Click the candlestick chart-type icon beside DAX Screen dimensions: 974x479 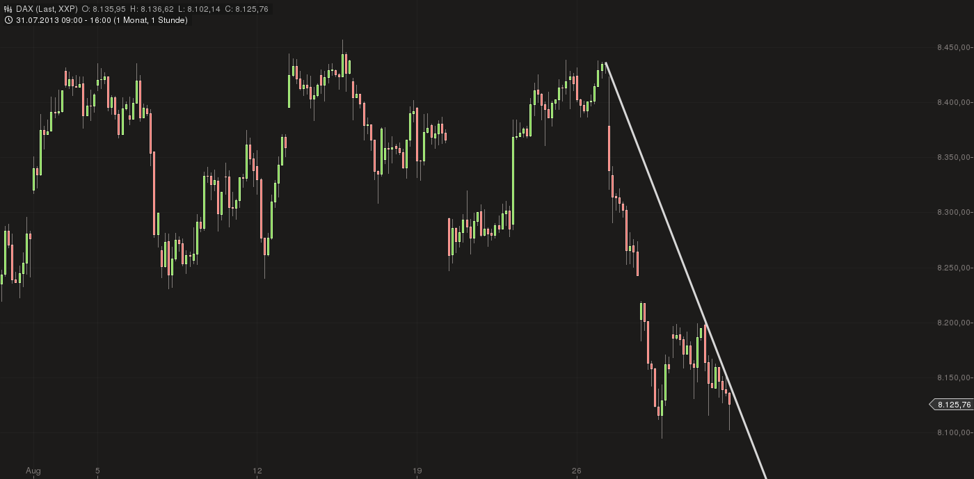(x=8, y=9)
